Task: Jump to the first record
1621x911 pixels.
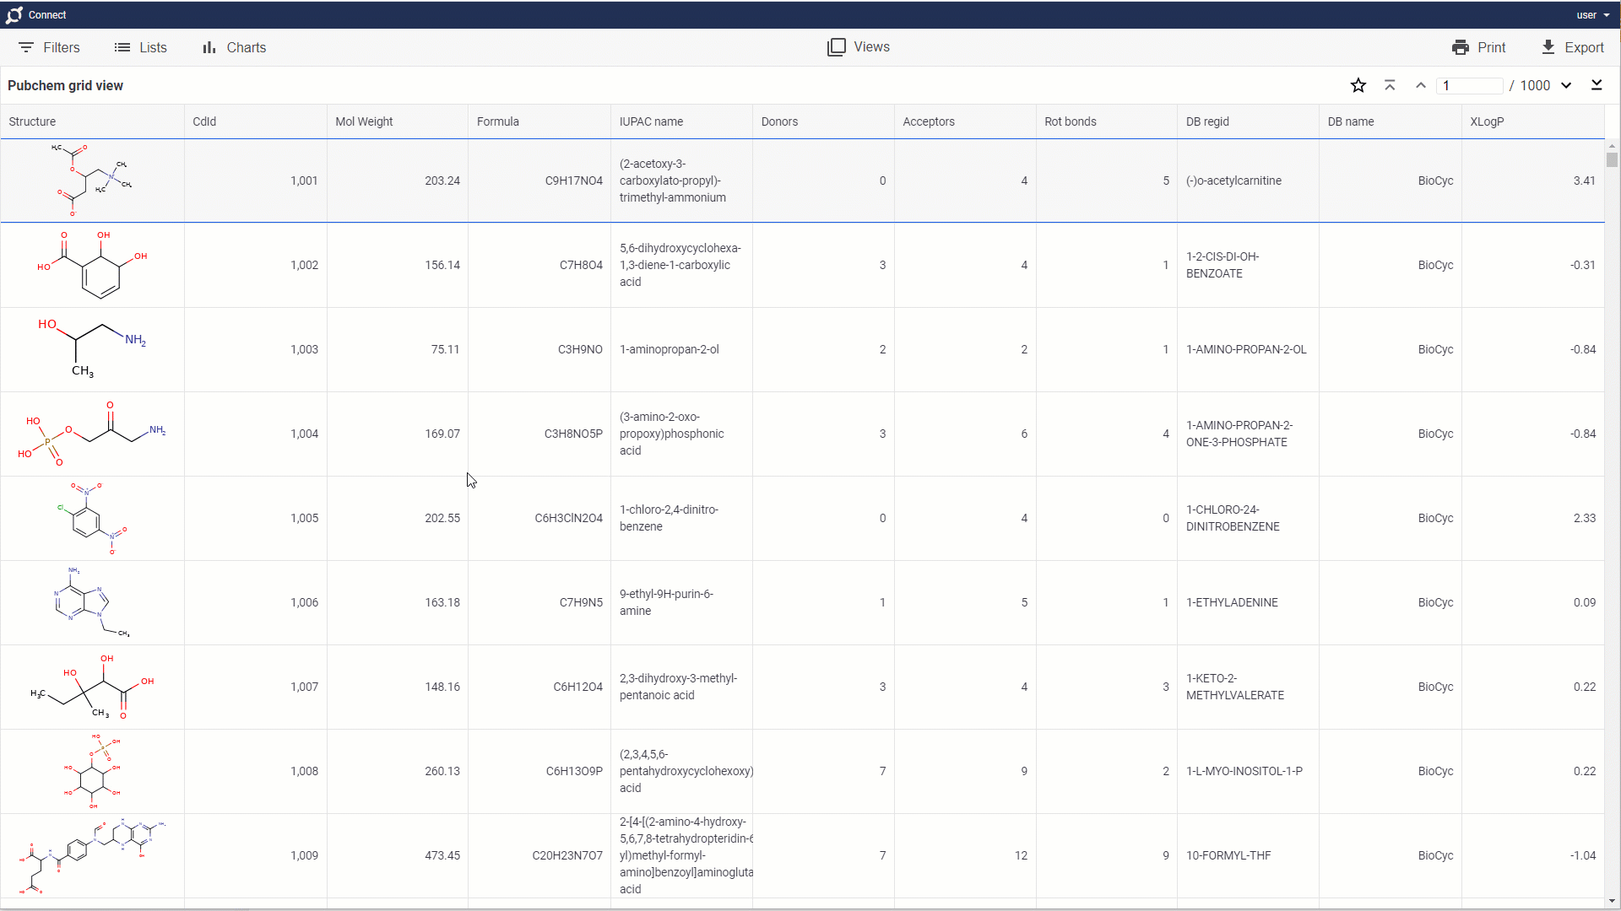Action: tap(1390, 85)
